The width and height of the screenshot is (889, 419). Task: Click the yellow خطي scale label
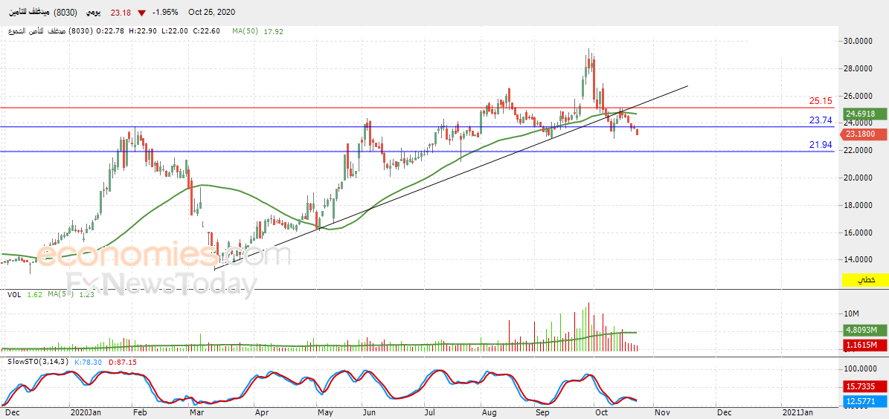point(865,279)
